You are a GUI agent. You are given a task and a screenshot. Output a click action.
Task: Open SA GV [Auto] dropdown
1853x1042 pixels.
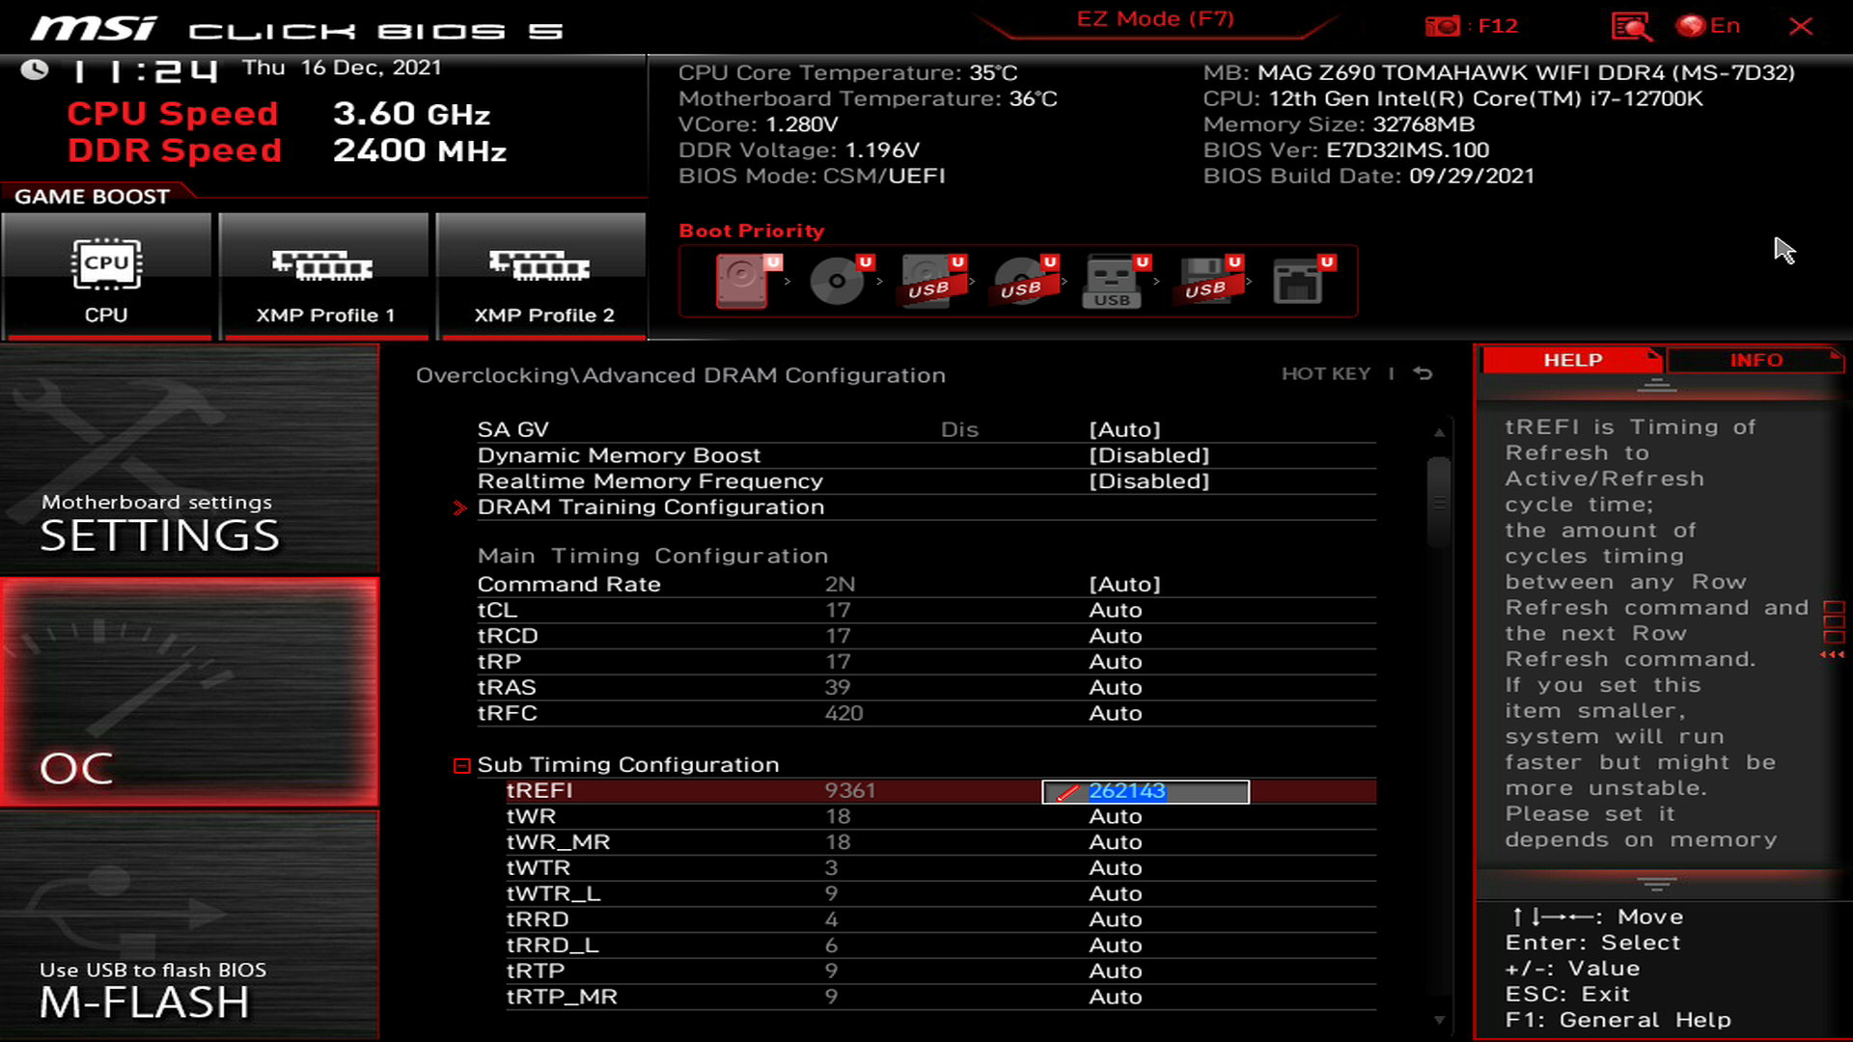pos(1124,429)
